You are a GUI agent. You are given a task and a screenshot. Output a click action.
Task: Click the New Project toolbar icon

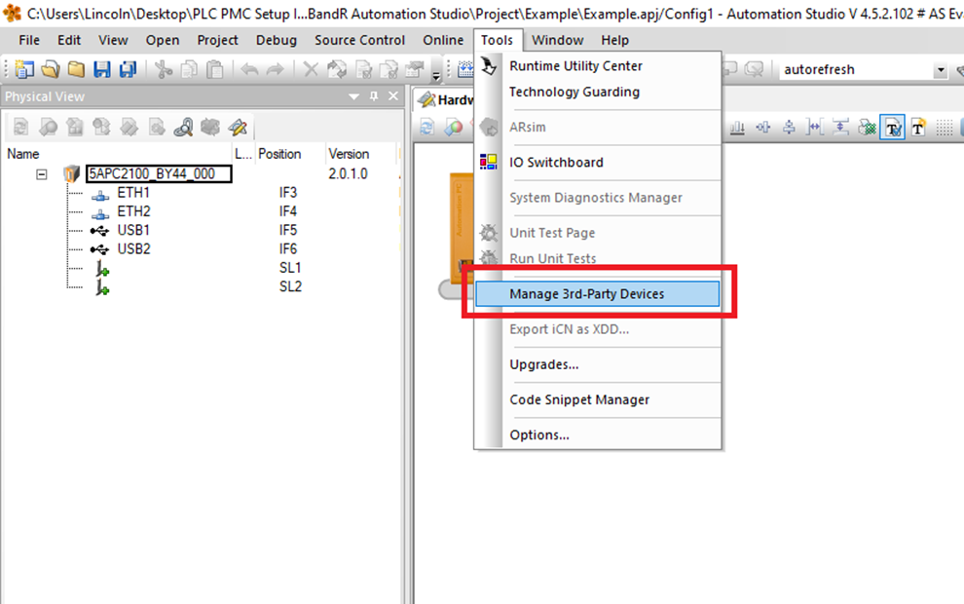coord(24,69)
